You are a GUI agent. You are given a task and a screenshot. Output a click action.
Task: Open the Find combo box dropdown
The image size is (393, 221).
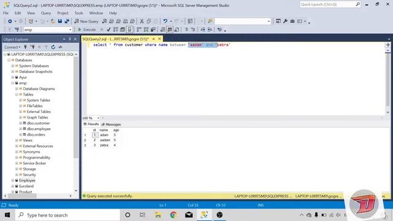click(x=269, y=21)
